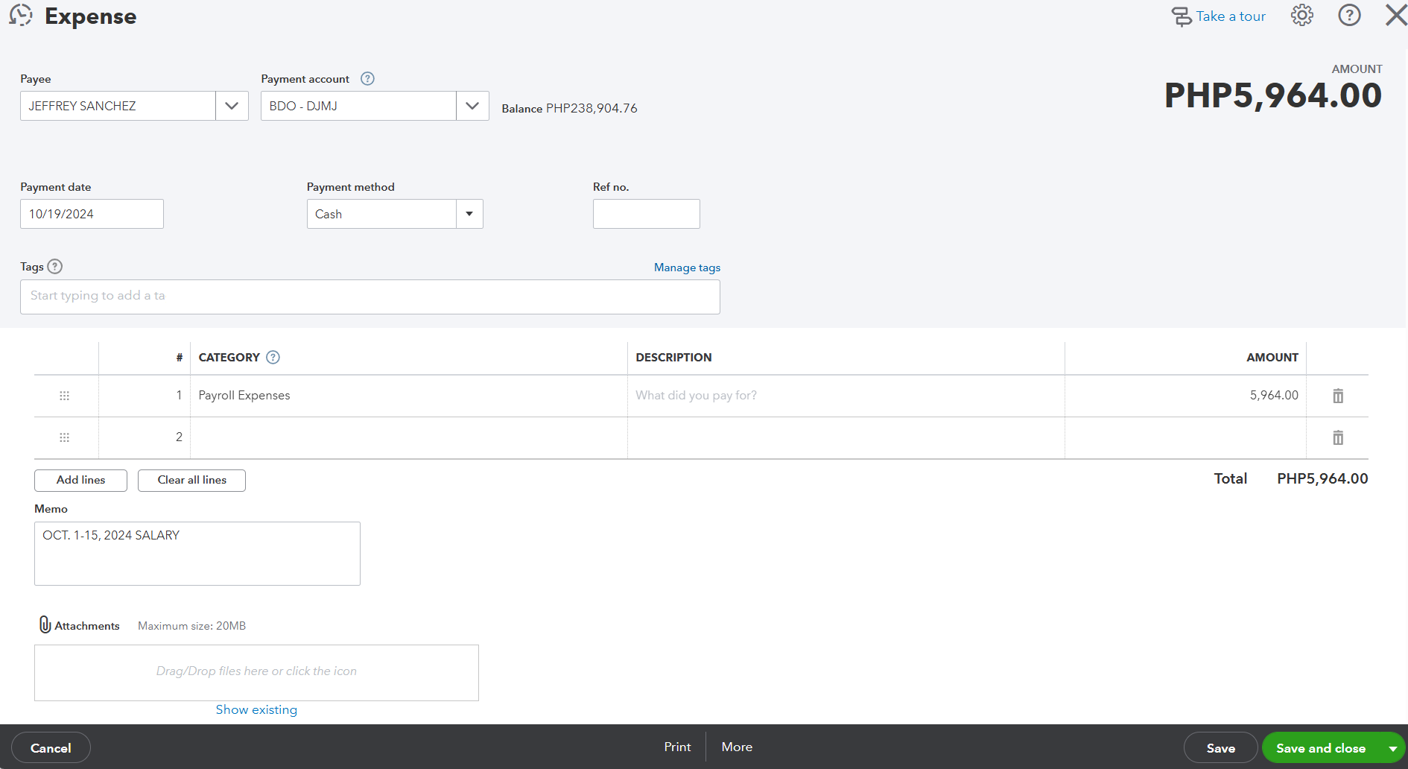Delete empty line 2
1408x769 pixels.
click(1338, 437)
